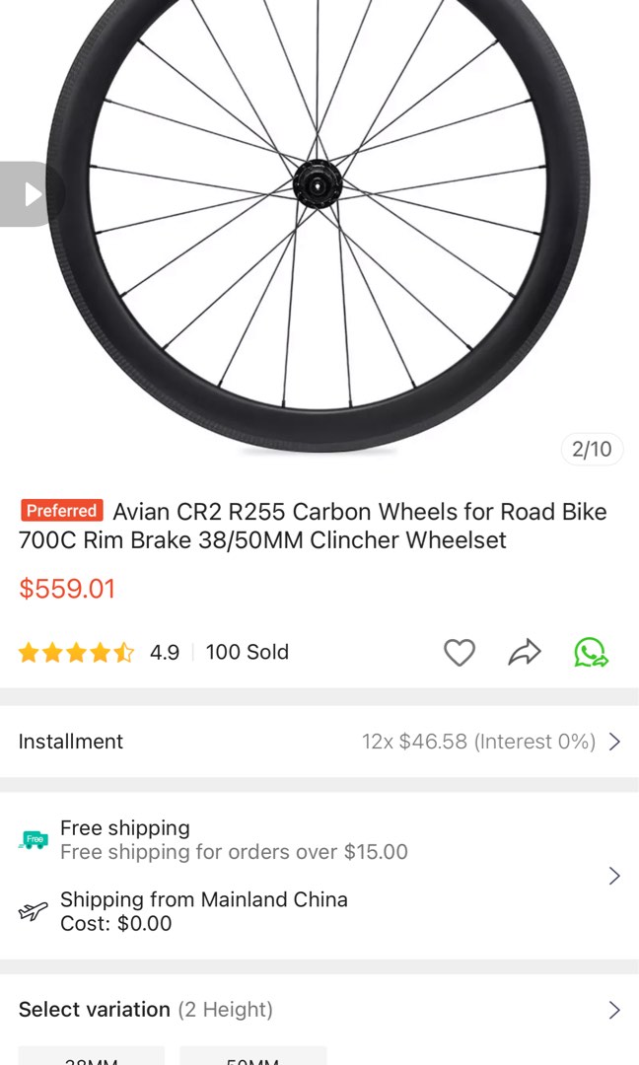Click the airplane shipping icon
The image size is (639, 1065).
pos(33,911)
